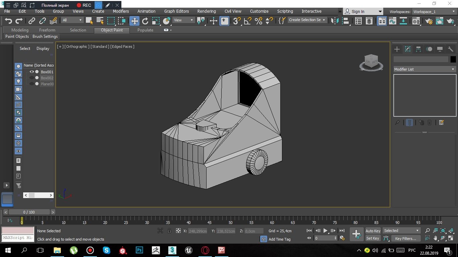Image resolution: width=458 pixels, height=257 pixels.
Task: Open Render Setup teapot icon
Action: pos(429,21)
